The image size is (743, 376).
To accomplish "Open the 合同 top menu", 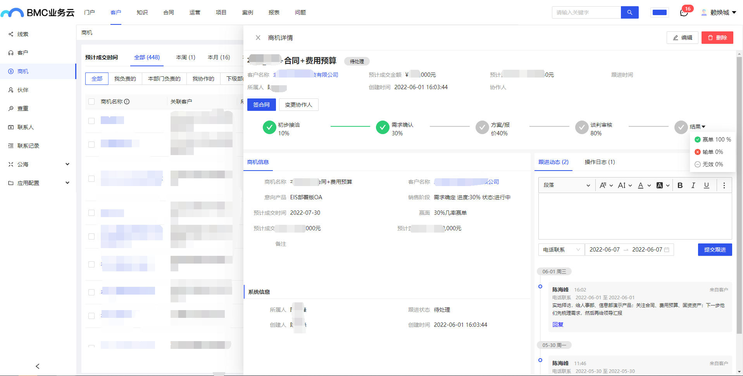I will [x=169, y=12].
